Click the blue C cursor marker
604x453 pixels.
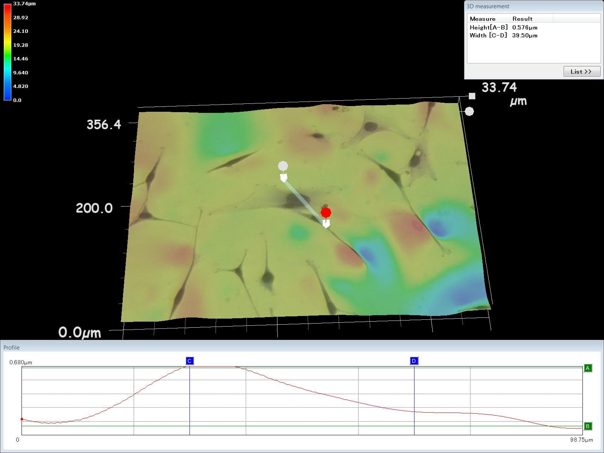click(x=190, y=361)
